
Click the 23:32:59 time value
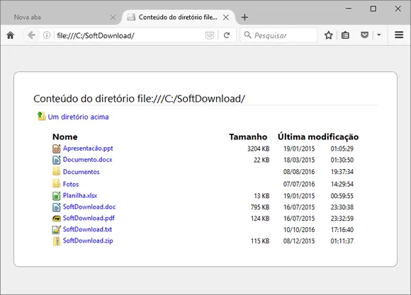pyautogui.click(x=342, y=219)
